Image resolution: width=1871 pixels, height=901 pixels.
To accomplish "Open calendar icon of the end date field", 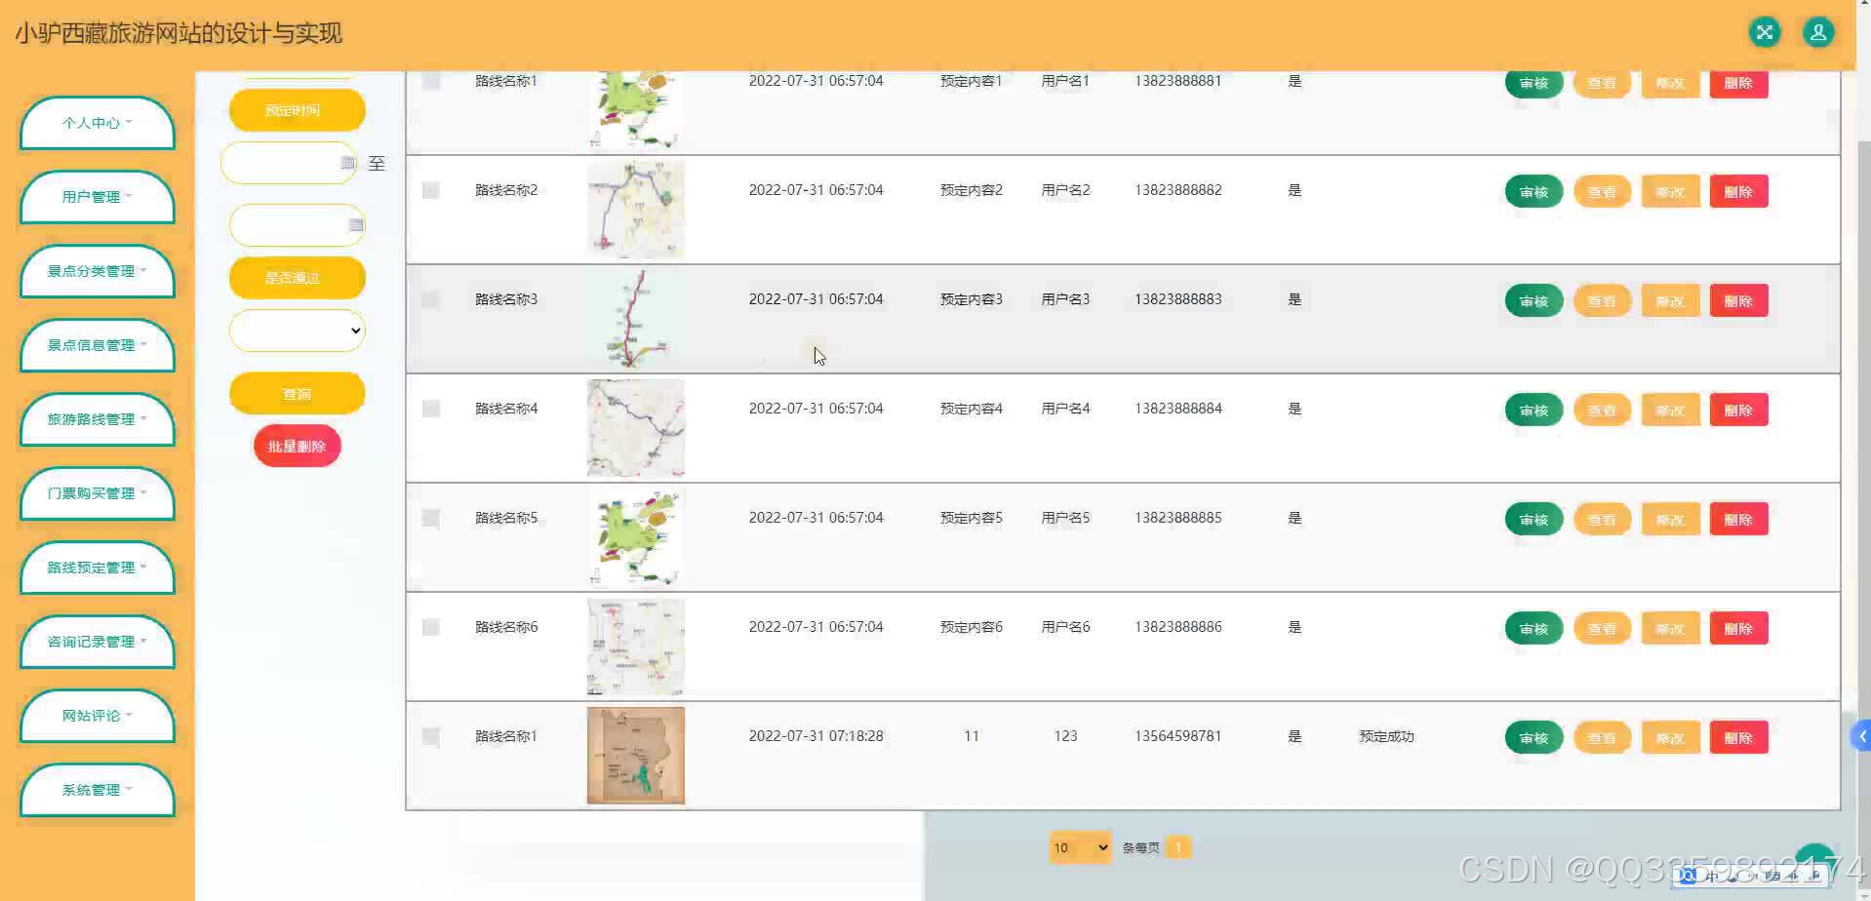I will click(356, 225).
